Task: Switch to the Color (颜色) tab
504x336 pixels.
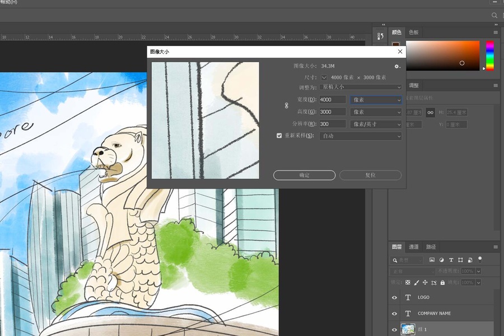Action: coord(396,32)
